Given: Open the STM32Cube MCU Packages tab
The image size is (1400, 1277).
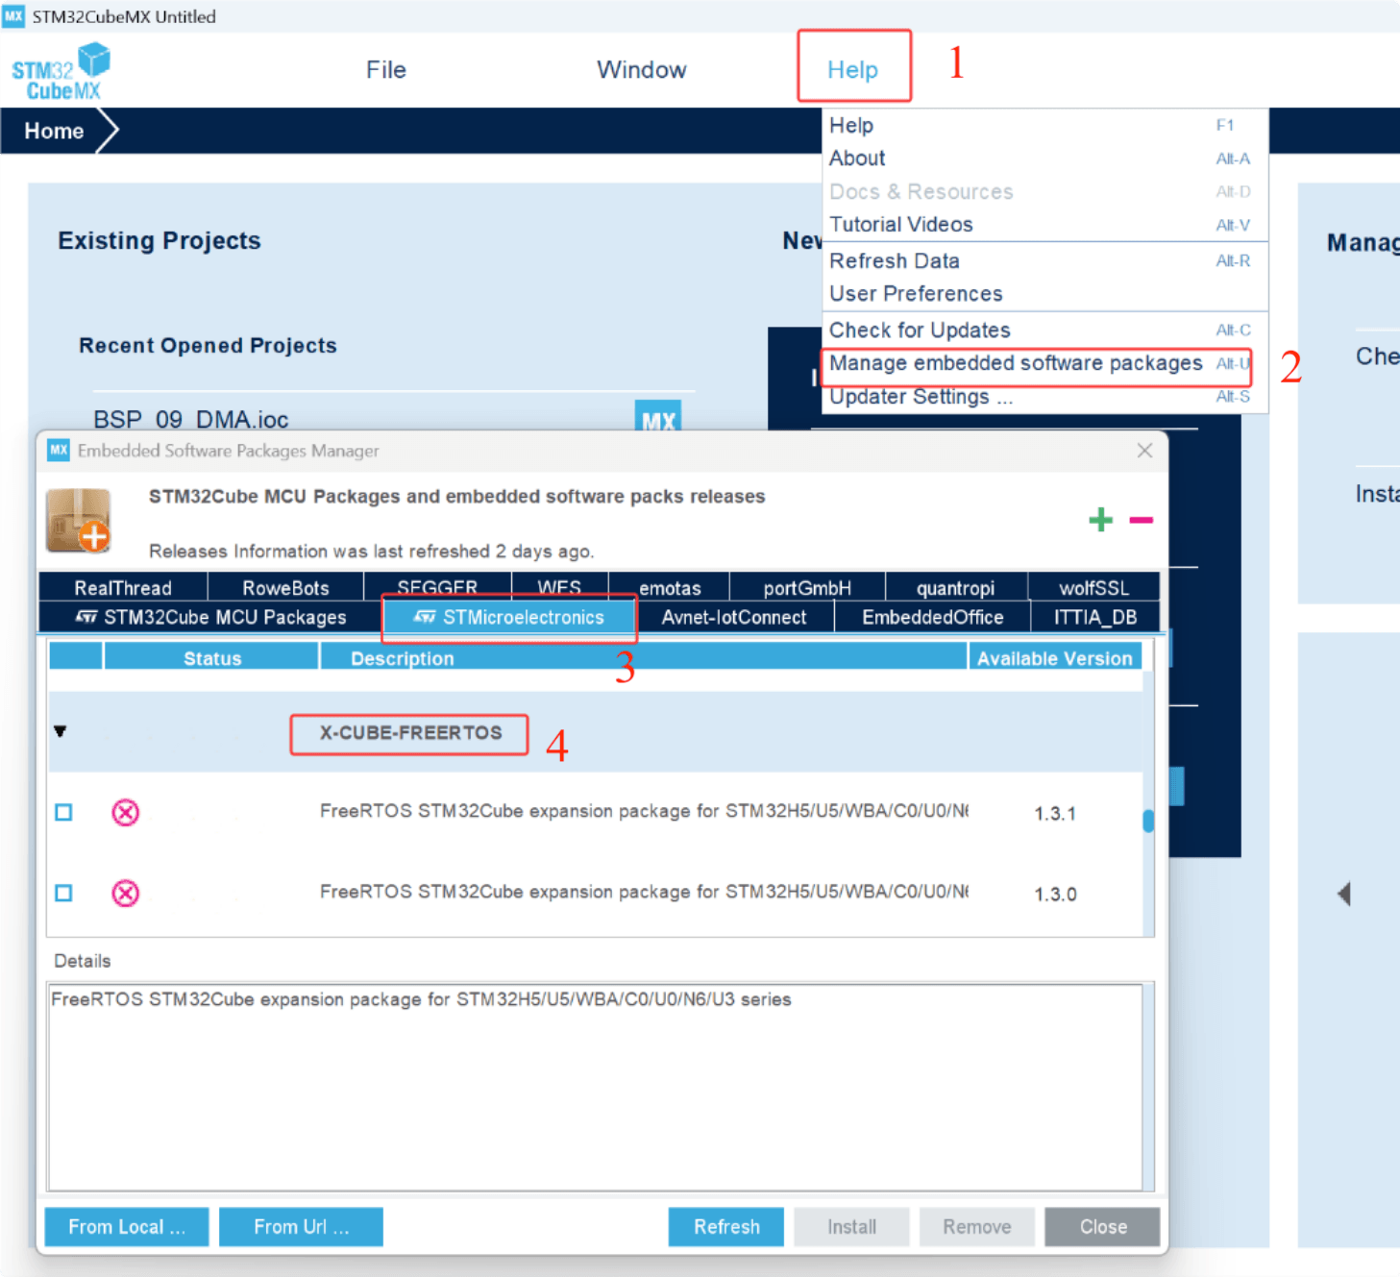Looking at the screenshot, I should [x=210, y=617].
